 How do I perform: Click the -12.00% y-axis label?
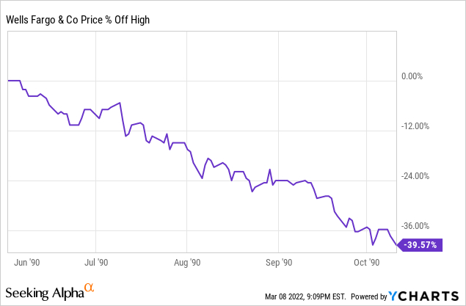pos(416,126)
